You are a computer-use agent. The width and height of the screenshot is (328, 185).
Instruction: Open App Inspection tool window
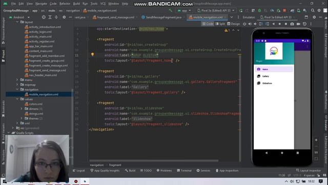pos(227,171)
